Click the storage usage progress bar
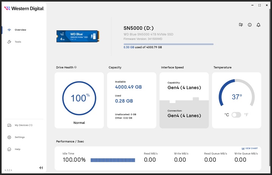 [x=168, y=44]
